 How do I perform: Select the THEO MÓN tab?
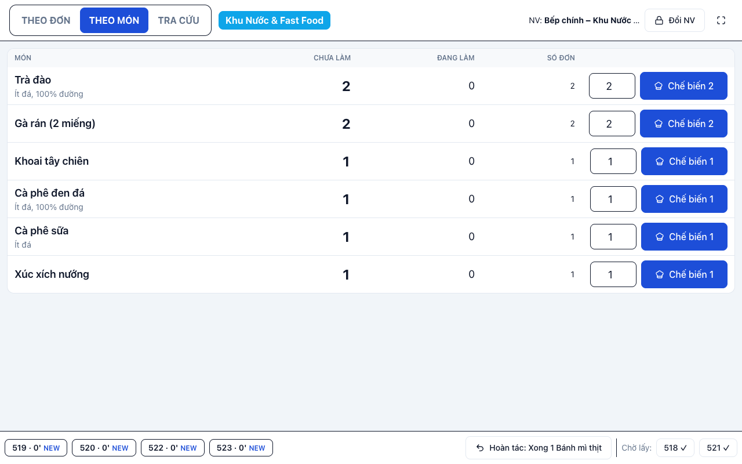[114, 20]
